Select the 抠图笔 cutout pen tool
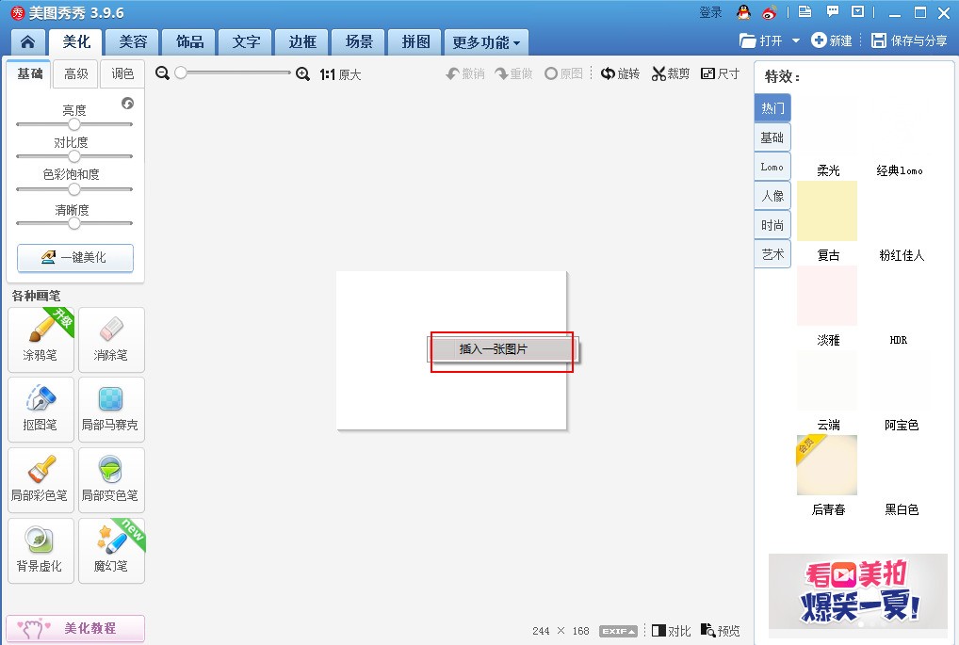The height and width of the screenshot is (645, 959). [x=41, y=410]
